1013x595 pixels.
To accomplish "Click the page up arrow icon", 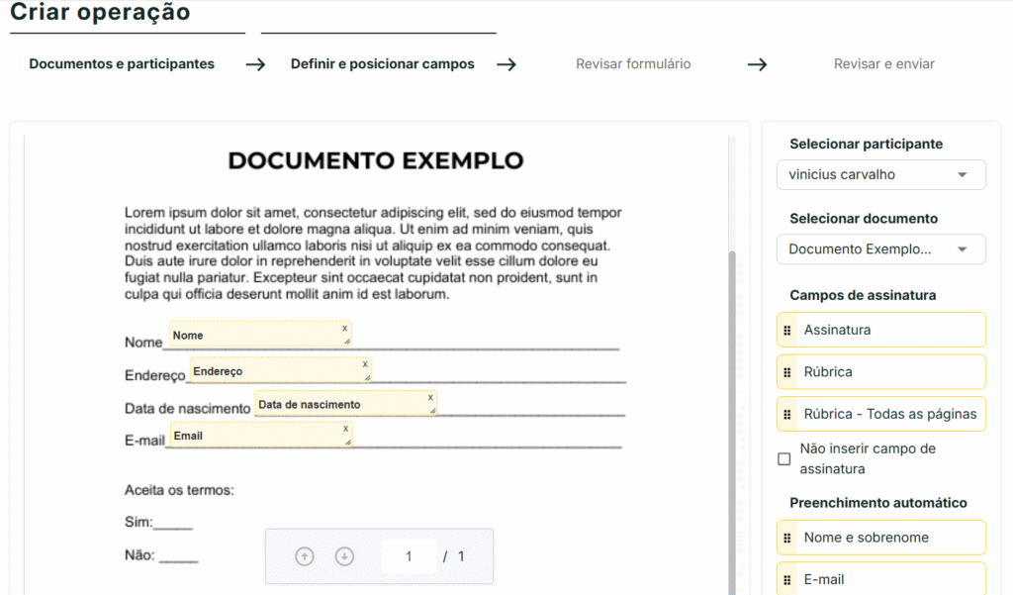I will coord(305,556).
